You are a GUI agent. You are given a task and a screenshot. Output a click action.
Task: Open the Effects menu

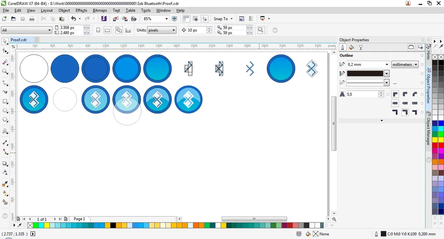click(82, 10)
